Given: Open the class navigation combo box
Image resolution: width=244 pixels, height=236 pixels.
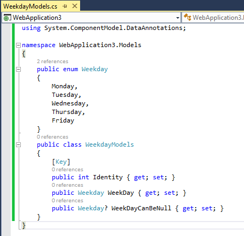Looking at the screenshot, I should pos(213,18).
